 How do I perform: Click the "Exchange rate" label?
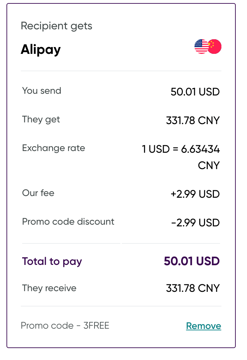[x=54, y=148]
